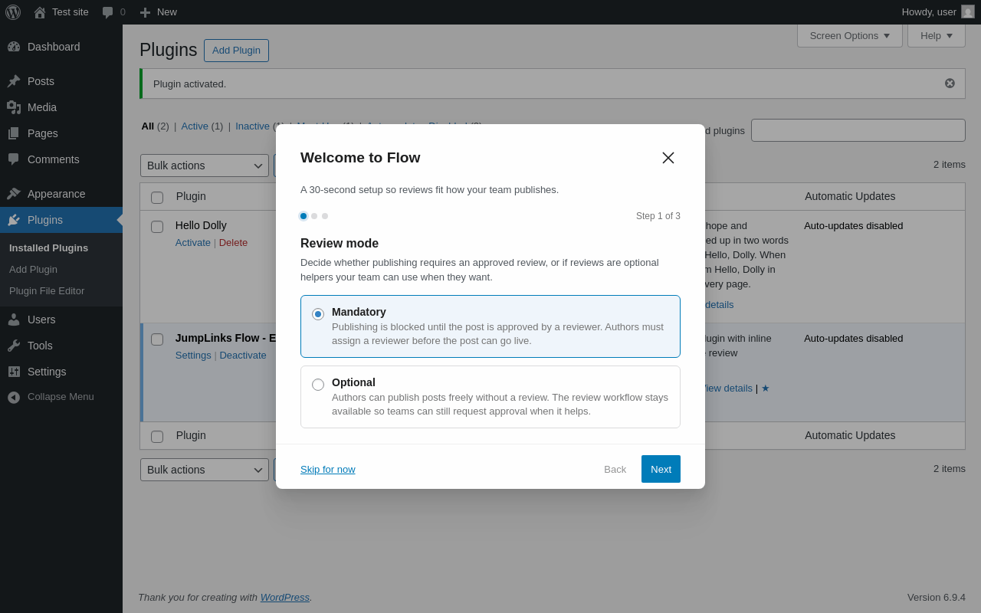The image size is (981, 613).
Task: Expand the Screen Options panel
Action: (x=849, y=35)
